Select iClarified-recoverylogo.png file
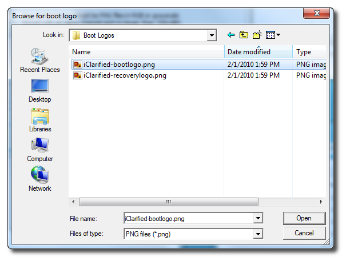 coord(125,75)
